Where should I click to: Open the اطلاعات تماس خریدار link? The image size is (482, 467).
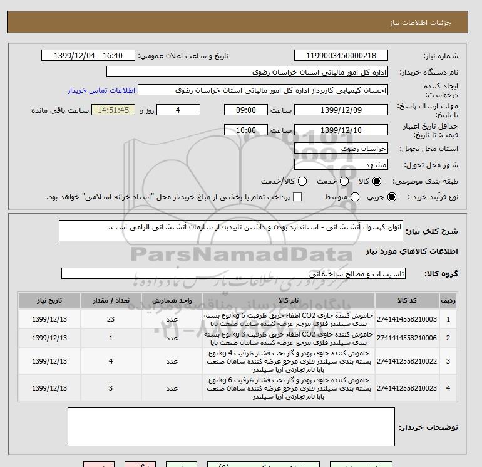tap(101, 90)
